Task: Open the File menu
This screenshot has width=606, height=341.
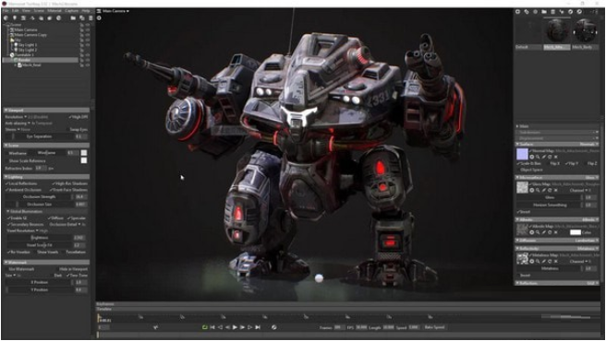Action: click(6, 11)
